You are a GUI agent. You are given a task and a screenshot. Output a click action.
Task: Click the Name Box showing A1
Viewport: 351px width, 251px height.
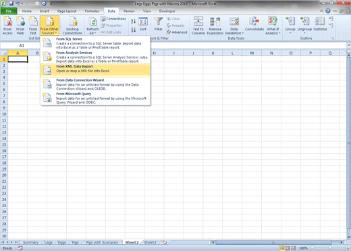[x=22, y=45]
